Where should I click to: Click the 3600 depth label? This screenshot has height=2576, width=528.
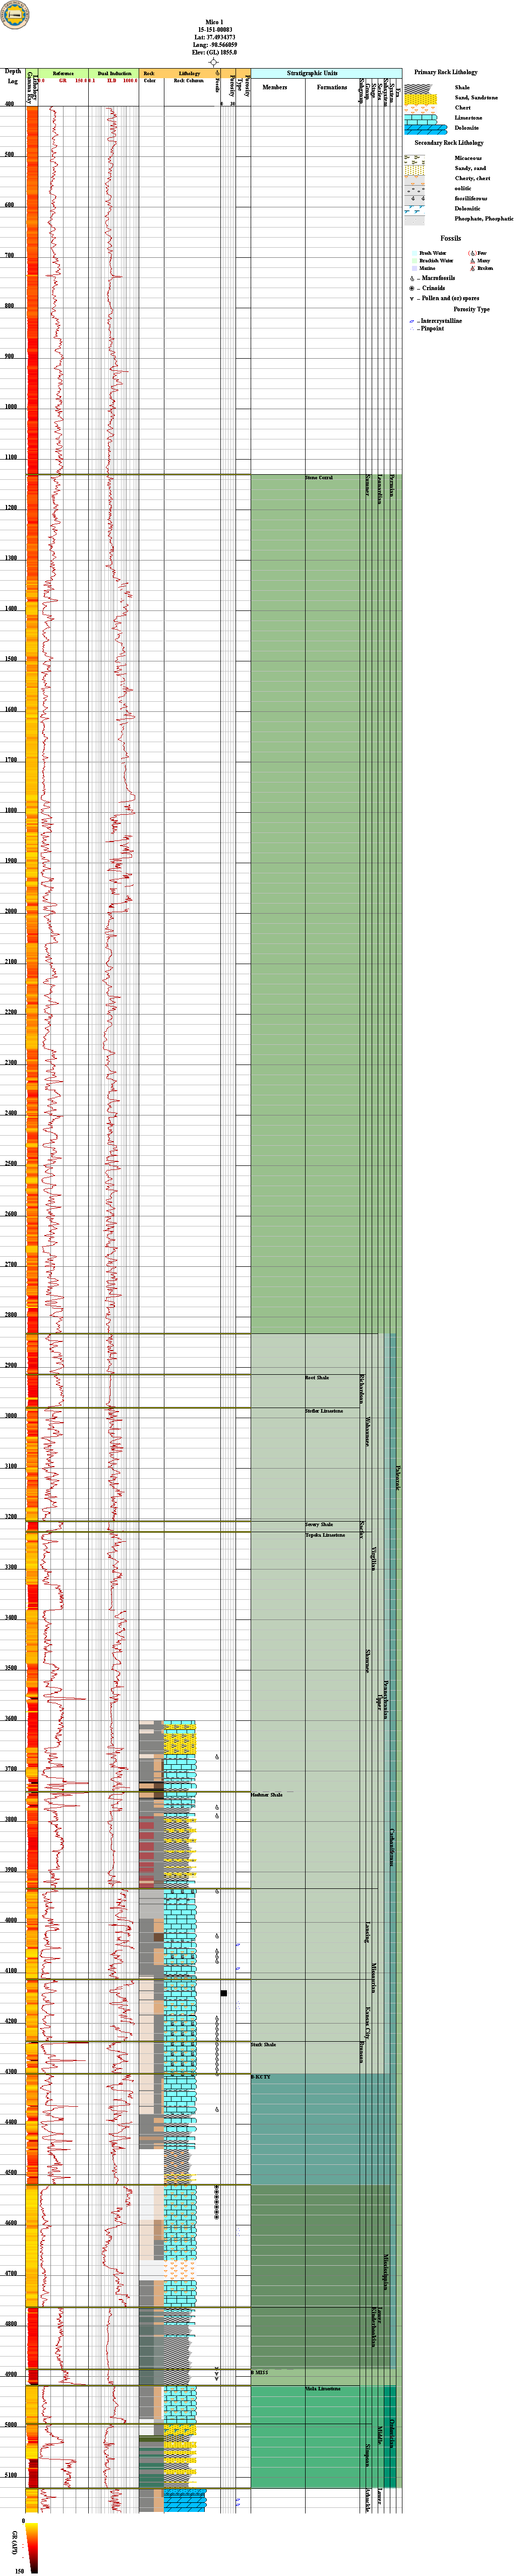pos(10,1719)
